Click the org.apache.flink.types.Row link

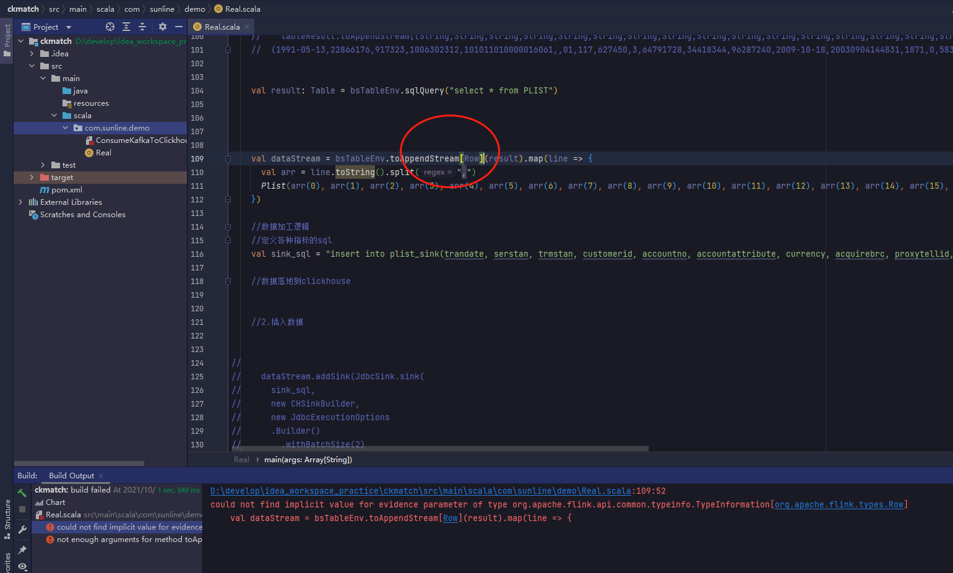pos(839,504)
